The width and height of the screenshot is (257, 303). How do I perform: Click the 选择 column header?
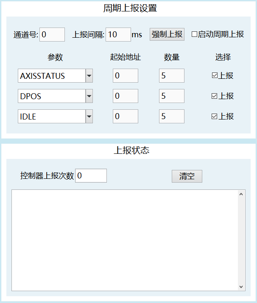[223, 57]
